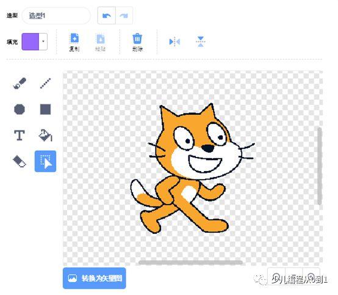Click the Copy (复制) icon
The width and height of the screenshot is (338, 295).
[x=74, y=42]
